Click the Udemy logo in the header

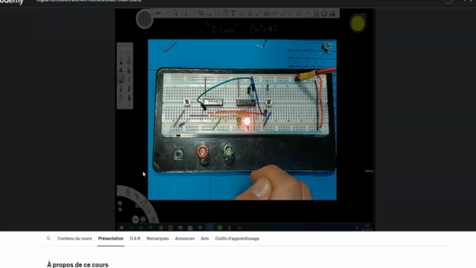pos(12,1)
